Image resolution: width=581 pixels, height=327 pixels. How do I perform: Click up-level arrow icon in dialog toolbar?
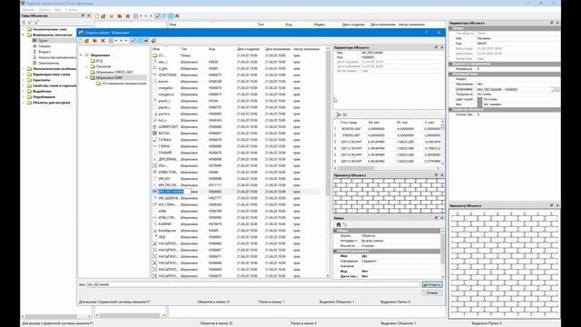pos(146,41)
